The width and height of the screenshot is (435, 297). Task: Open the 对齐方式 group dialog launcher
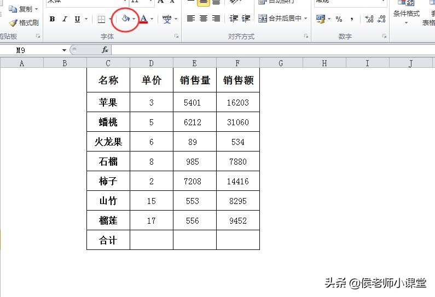306,36
